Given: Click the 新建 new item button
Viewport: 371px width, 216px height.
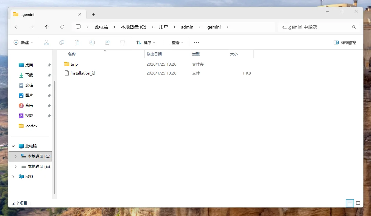Looking at the screenshot, I should click(23, 43).
